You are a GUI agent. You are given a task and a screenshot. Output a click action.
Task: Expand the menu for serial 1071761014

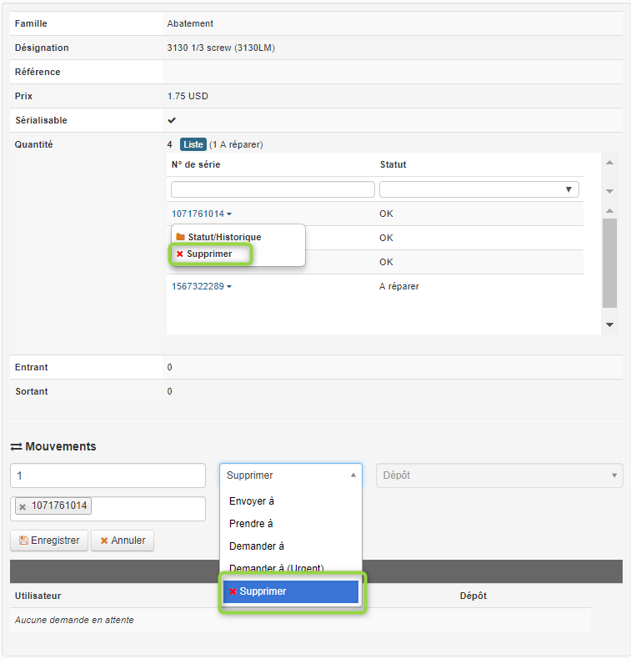pos(229,214)
